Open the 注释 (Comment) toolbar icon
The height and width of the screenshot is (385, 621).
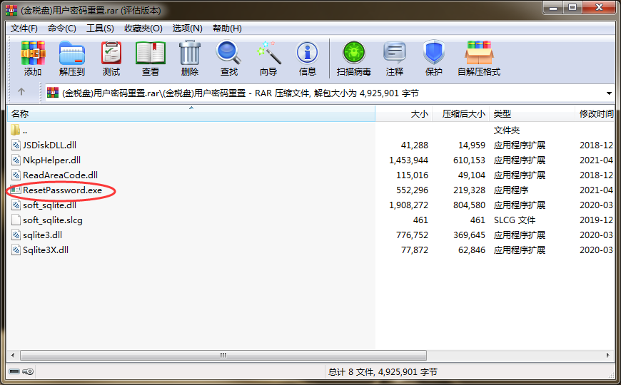pos(395,53)
